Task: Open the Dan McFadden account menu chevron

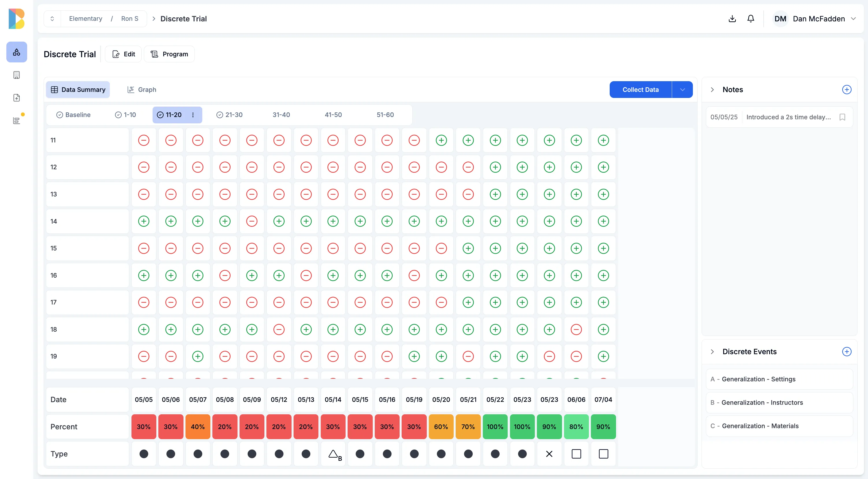Action: (853, 19)
